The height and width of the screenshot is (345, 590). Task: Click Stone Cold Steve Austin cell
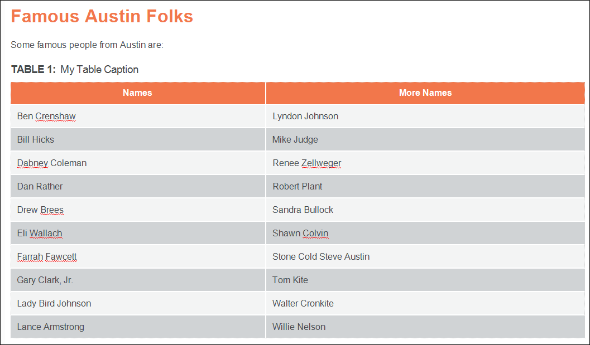[x=425, y=256]
